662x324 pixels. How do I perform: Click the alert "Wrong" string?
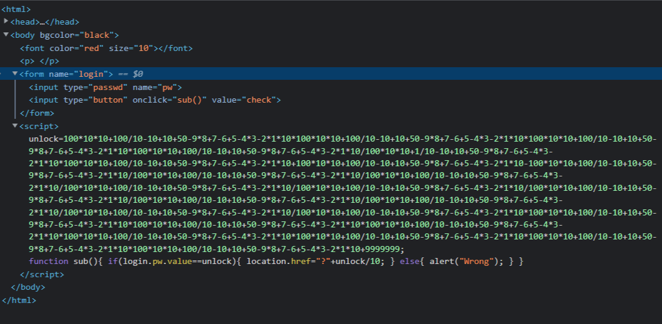(476, 262)
